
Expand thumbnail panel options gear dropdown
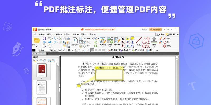tap(37, 61)
